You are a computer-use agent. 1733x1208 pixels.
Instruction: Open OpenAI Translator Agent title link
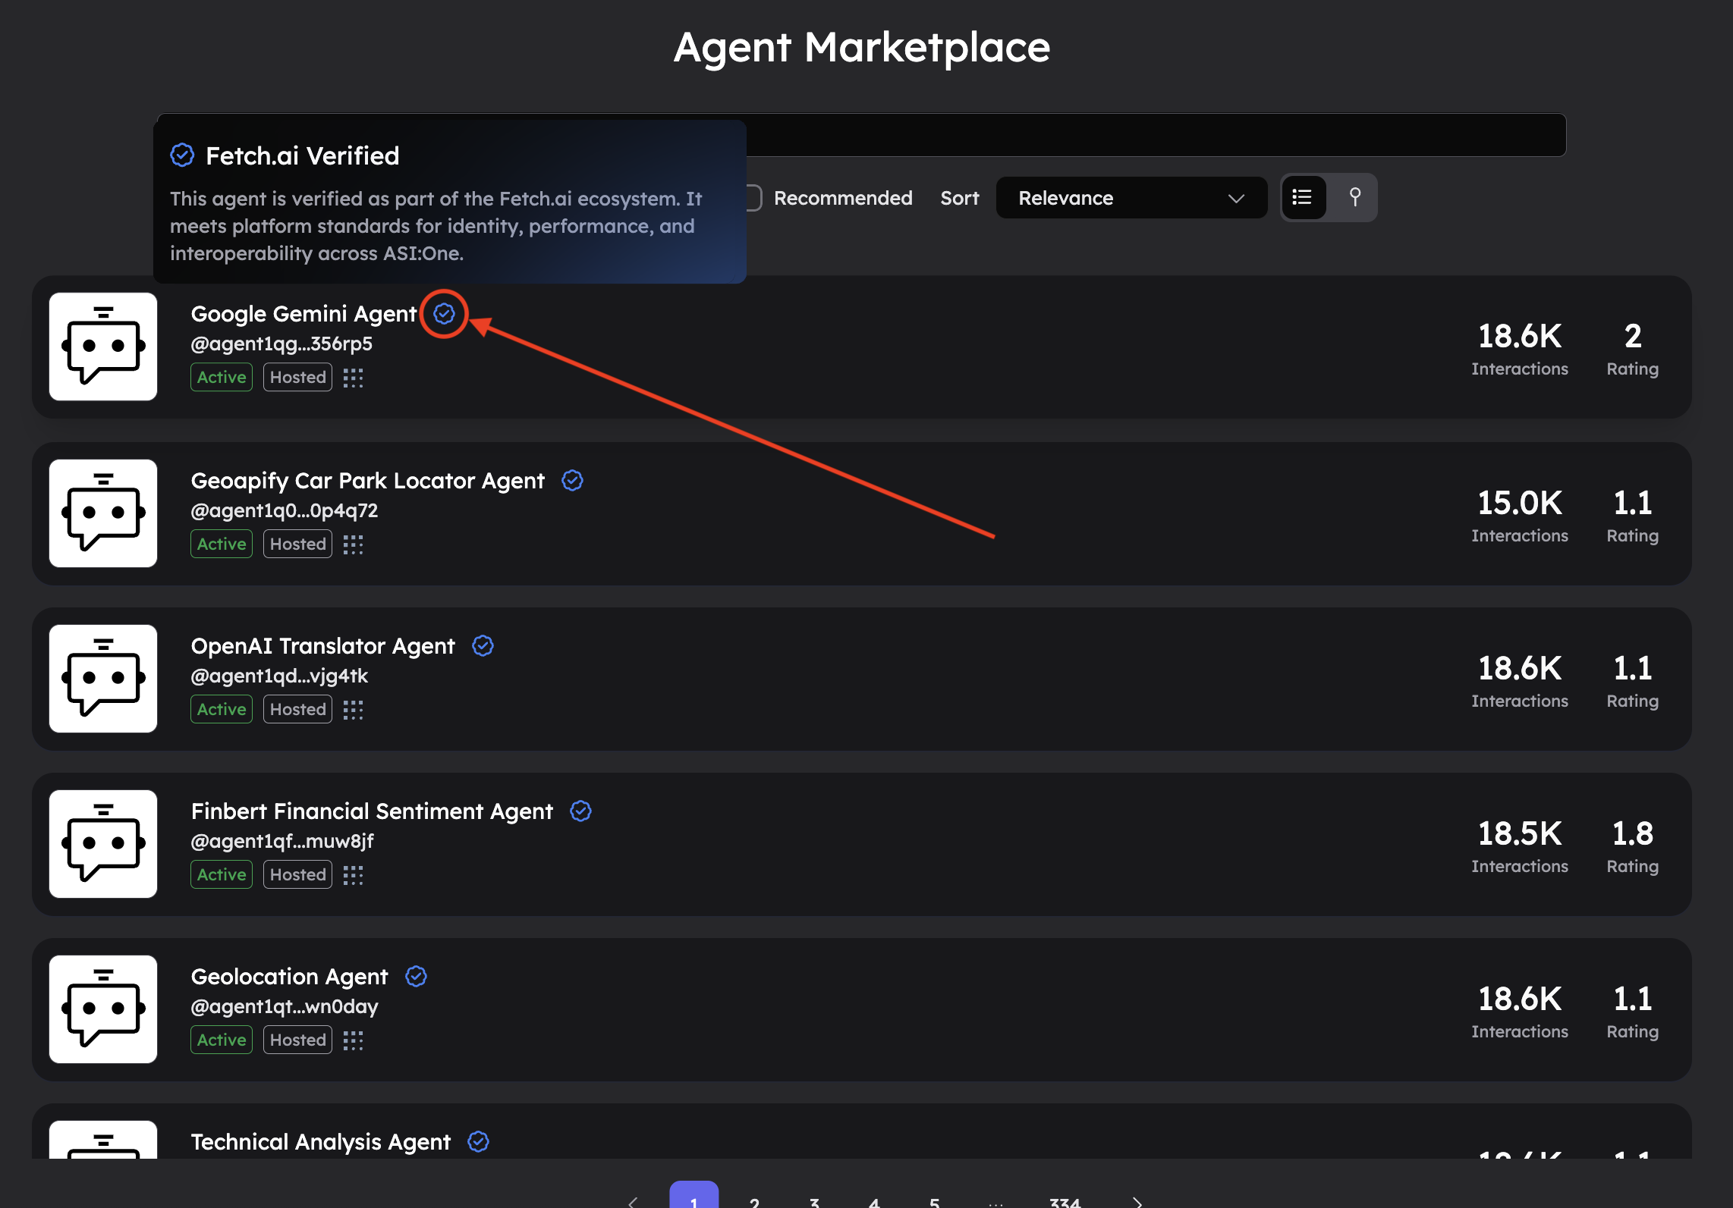[322, 646]
